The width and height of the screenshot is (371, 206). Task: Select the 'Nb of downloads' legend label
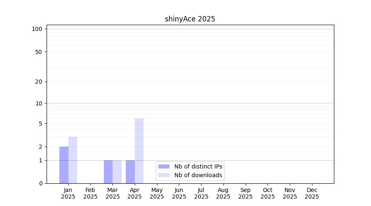198,175
